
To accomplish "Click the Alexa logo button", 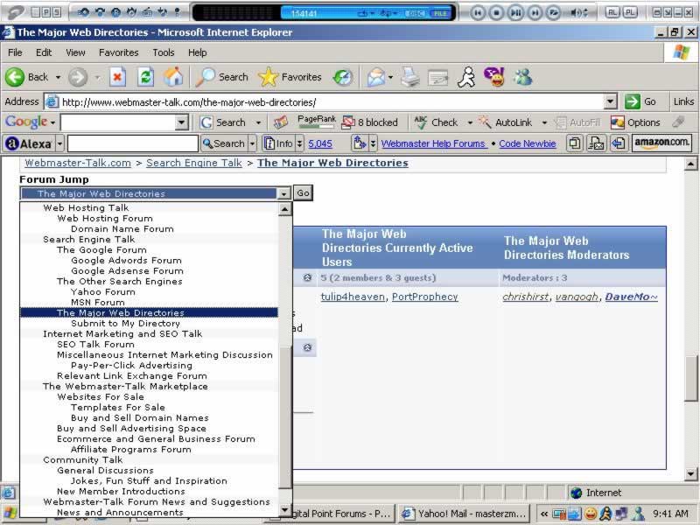I will 29,143.
